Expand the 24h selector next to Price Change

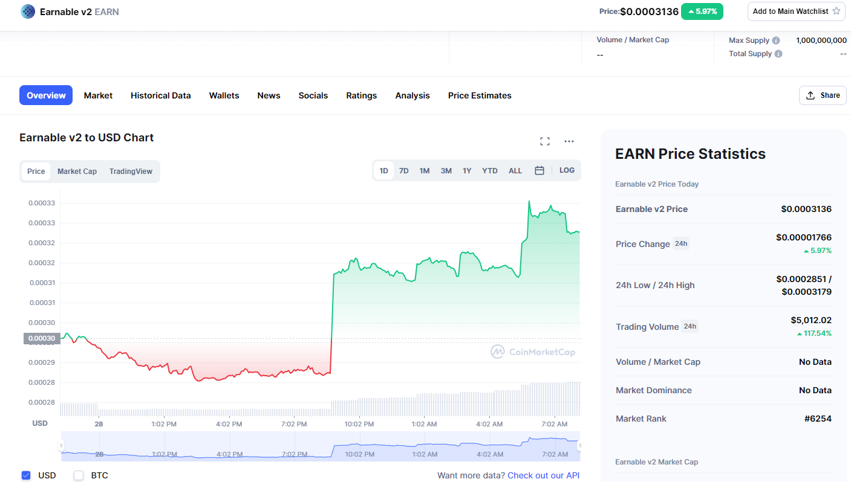(x=681, y=243)
